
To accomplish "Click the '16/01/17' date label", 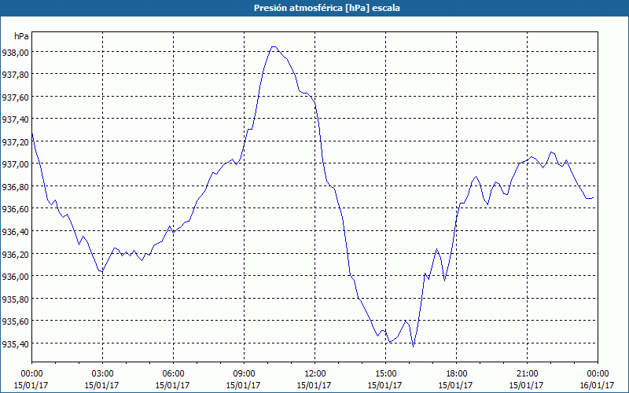I will point(598,385).
